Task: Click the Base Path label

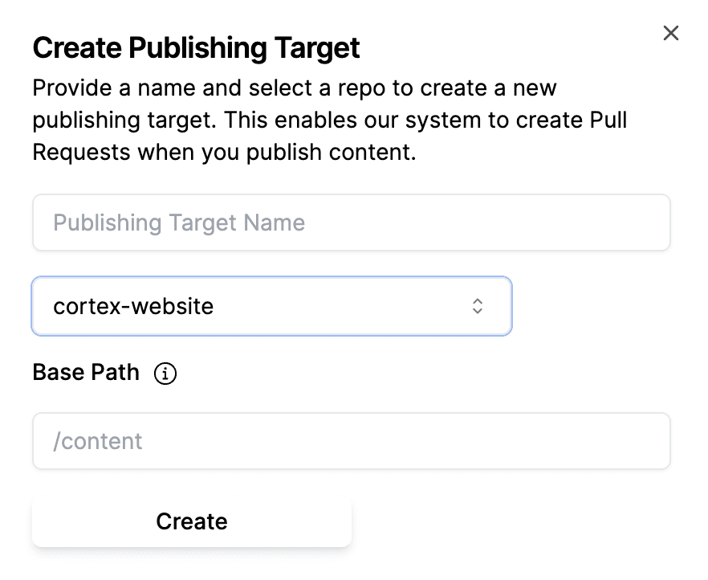Action: point(86,373)
